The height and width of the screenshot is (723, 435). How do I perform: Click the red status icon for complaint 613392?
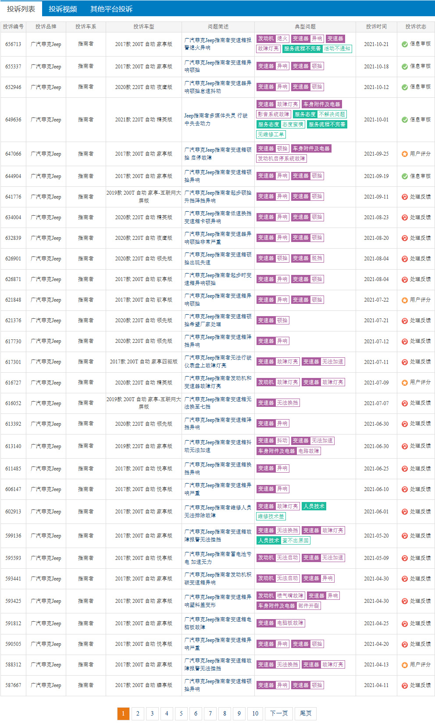405,424
